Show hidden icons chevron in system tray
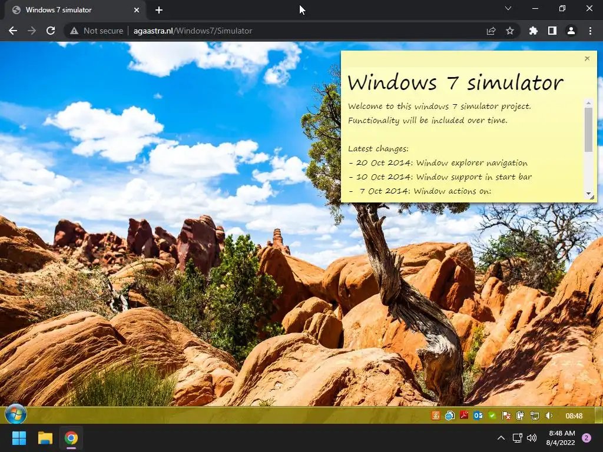This screenshot has width=603, height=452. tap(501, 438)
